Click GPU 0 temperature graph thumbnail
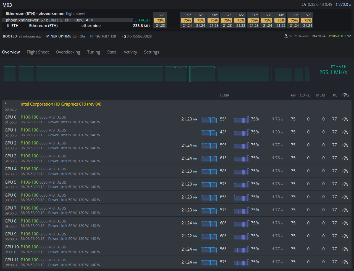Screen dimensions: 354x271 (209, 119)
